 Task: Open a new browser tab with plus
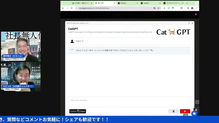tap(187, 3)
